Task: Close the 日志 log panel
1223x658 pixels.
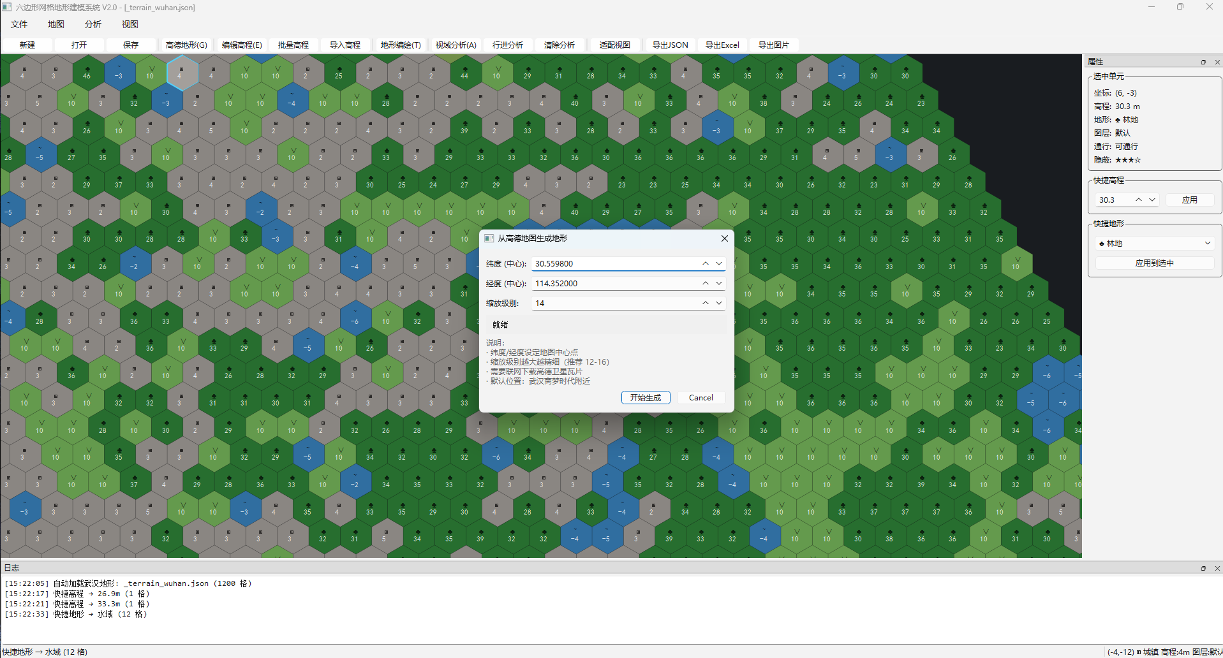Action: click(x=1217, y=568)
